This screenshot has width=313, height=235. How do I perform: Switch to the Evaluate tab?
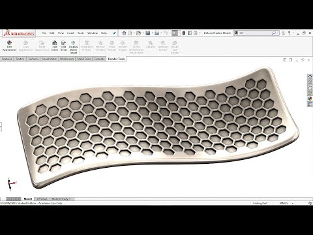click(x=99, y=59)
